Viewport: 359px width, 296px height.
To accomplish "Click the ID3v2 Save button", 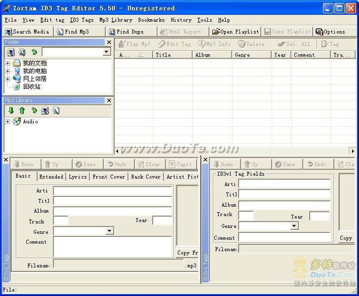I will (87, 164).
